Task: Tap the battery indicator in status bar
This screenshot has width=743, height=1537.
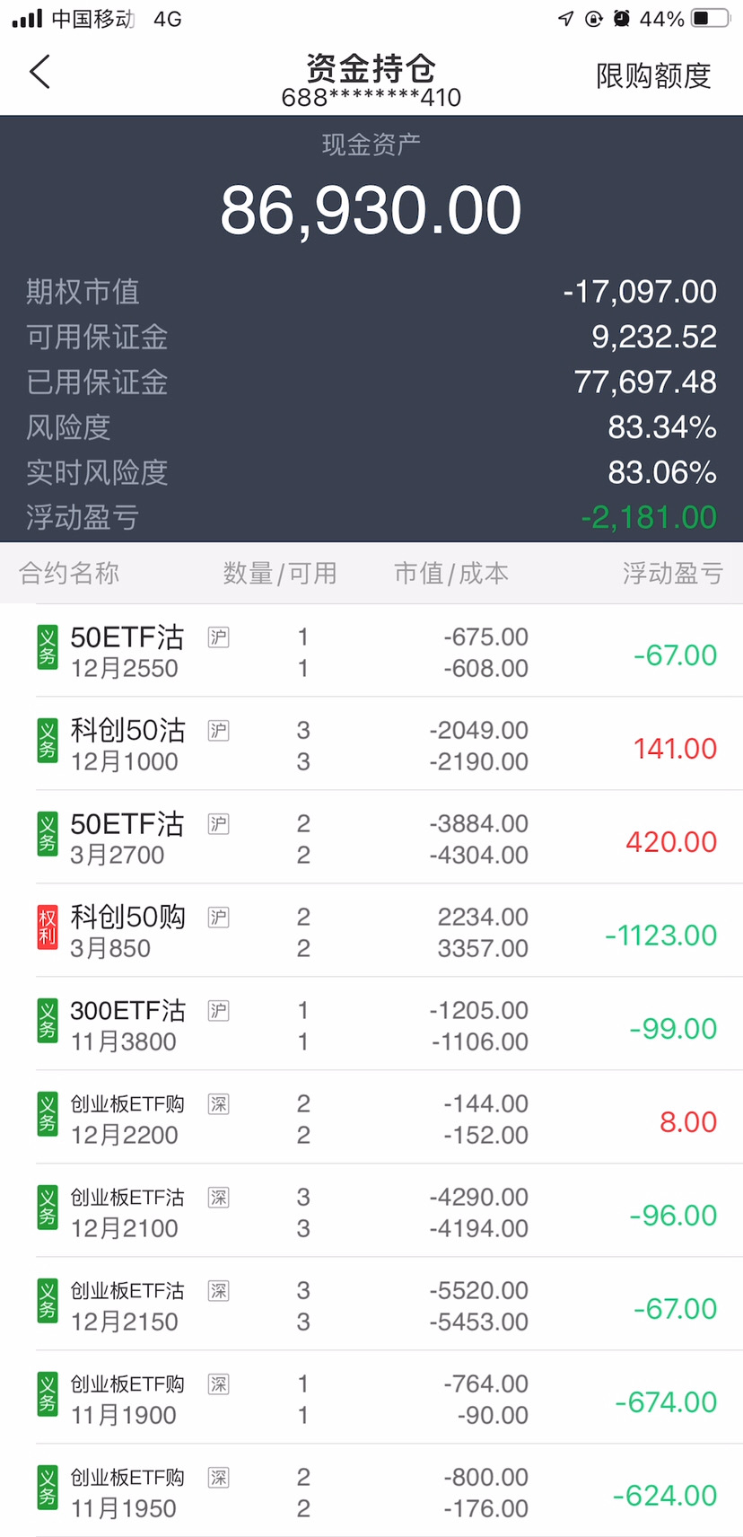Action: (x=710, y=18)
